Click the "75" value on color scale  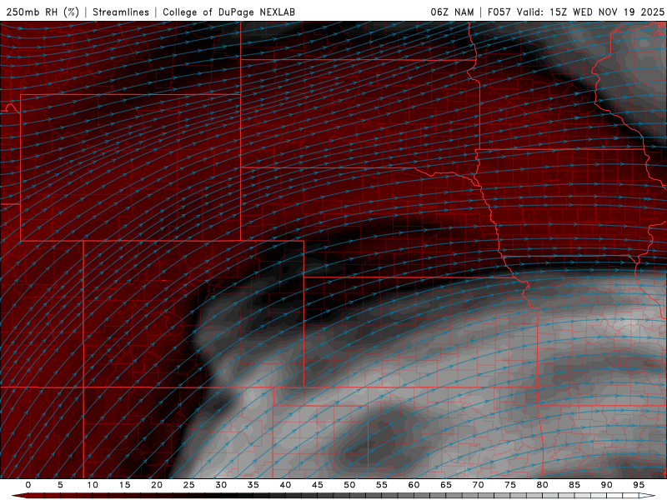click(x=510, y=485)
